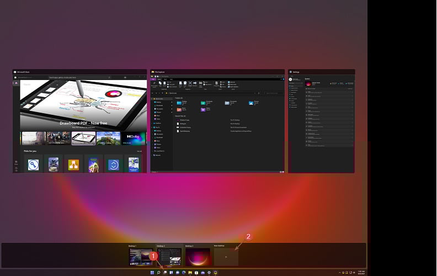Click the Task View taskbar icon

click(x=165, y=273)
